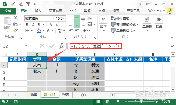
Task: Click the text Orientation icon
Action: [85, 30]
